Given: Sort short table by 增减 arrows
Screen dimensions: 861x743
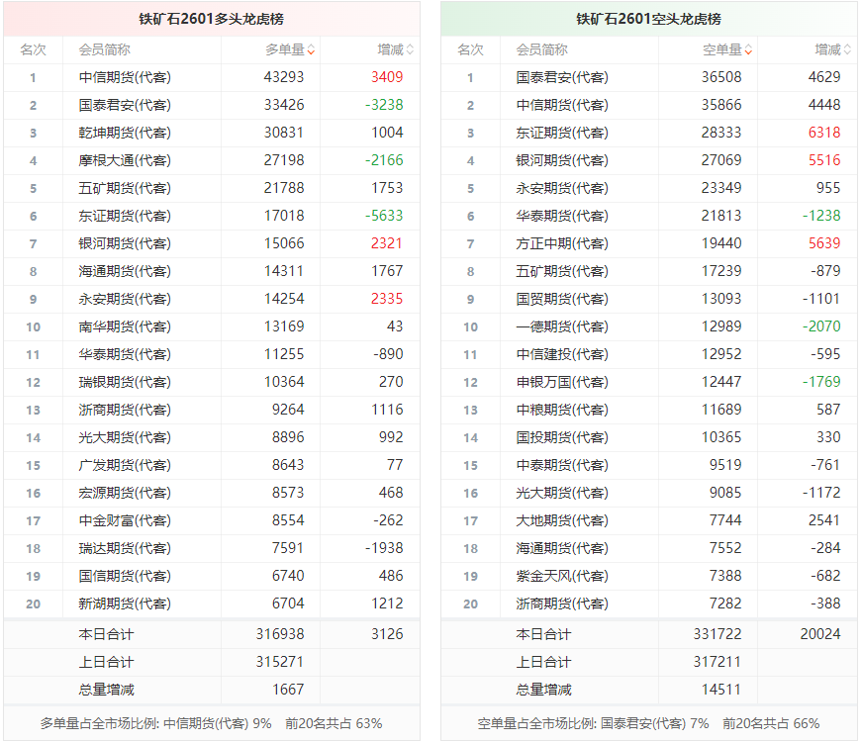Looking at the screenshot, I should point(847,49).
